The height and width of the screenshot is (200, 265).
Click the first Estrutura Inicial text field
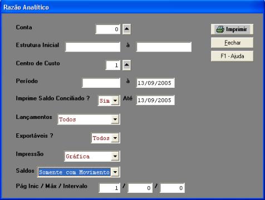pos(93,47)
